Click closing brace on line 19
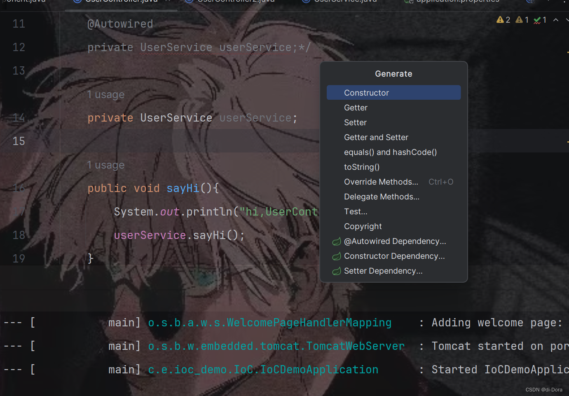 tap(91, 259)
